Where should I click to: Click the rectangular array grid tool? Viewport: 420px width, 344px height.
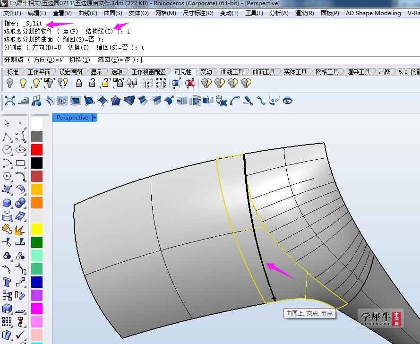coord(7,321)
